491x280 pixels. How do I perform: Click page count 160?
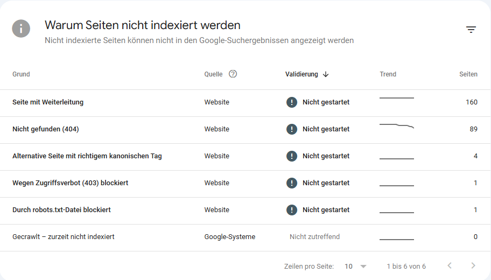pyautogui.click(x=472, y=102)
